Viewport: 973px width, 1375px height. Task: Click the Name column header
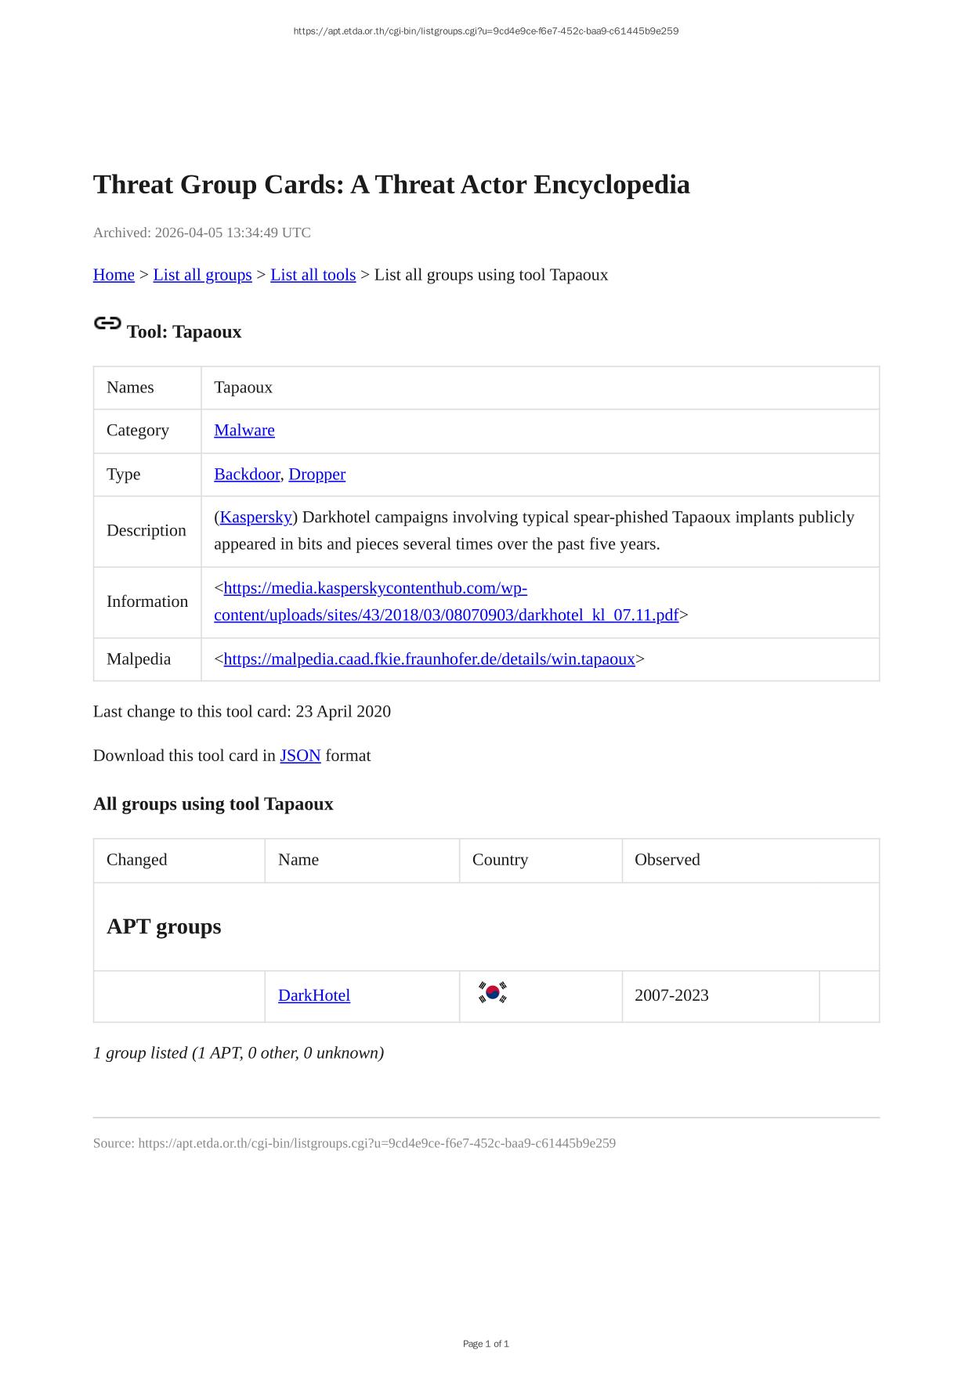click(x=298, y=860)
